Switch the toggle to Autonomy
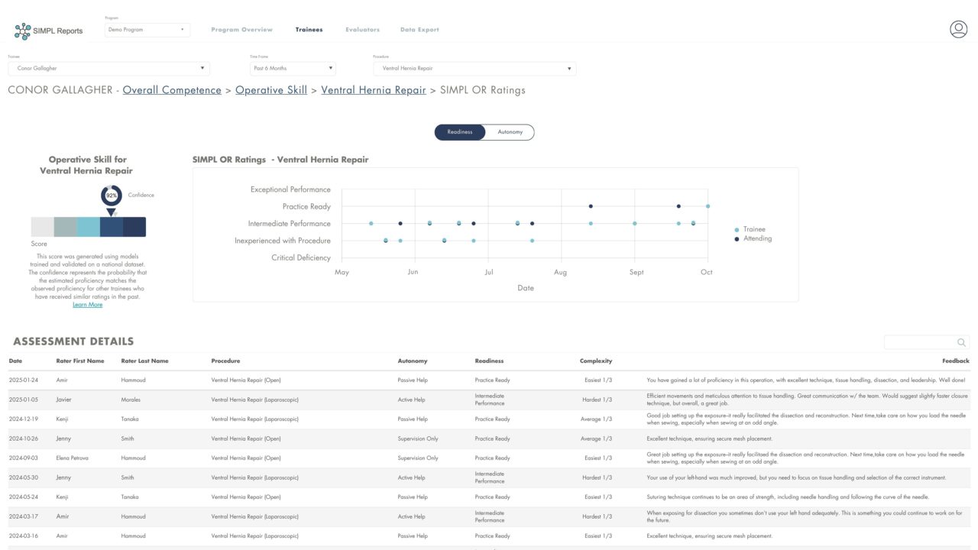The height and width of the screenshot is (550, 978). click(x=510, y=132)
